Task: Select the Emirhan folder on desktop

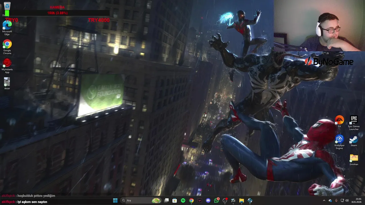Action: pyautogui.click(x=354, y=160)
